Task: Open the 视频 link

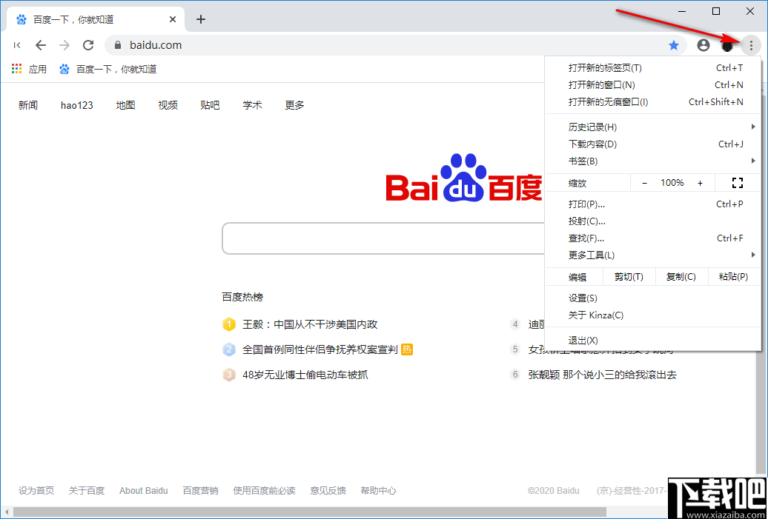Action: 168,105
